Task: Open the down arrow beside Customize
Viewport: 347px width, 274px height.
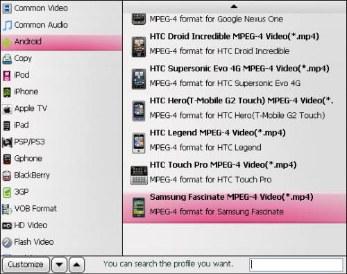Action: pyautogui.click(x=59, y=264)
